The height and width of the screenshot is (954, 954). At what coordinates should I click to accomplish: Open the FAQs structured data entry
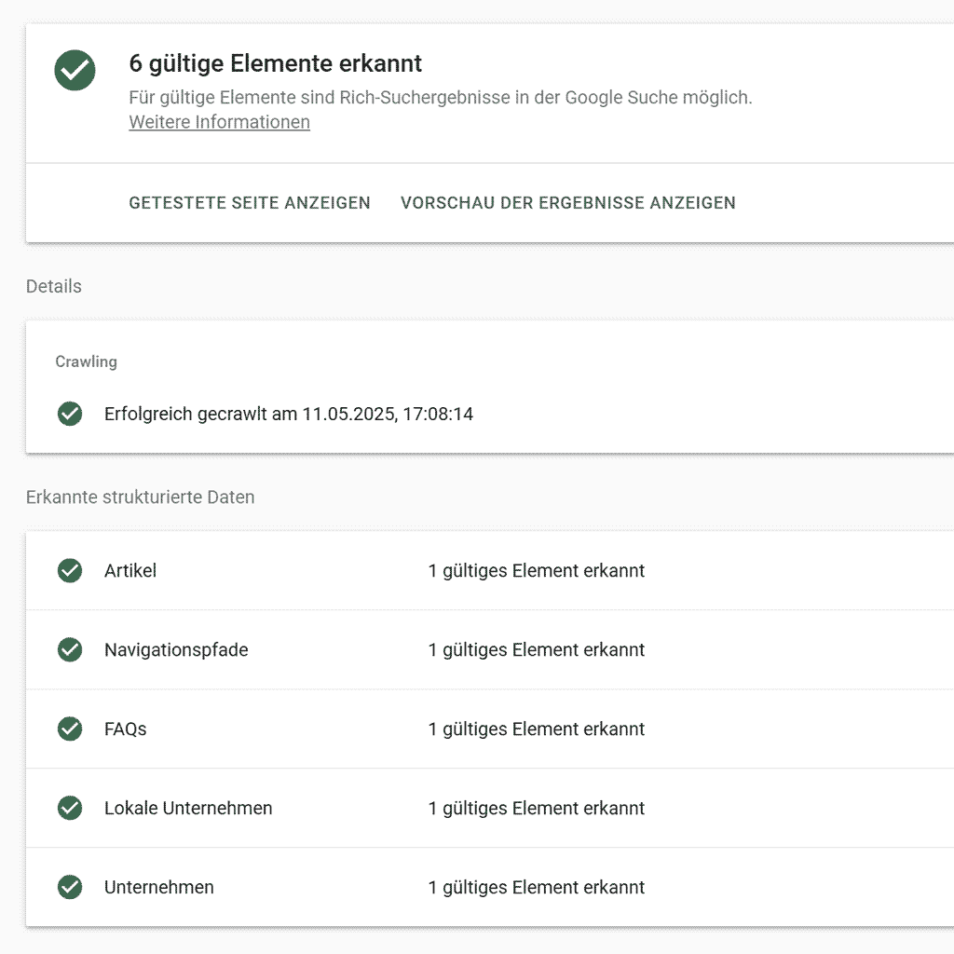coord(126,729)
